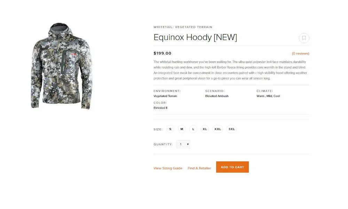348x209 pixels.
Task: Click the Elevated II color value
Action: tap(160, 108)
